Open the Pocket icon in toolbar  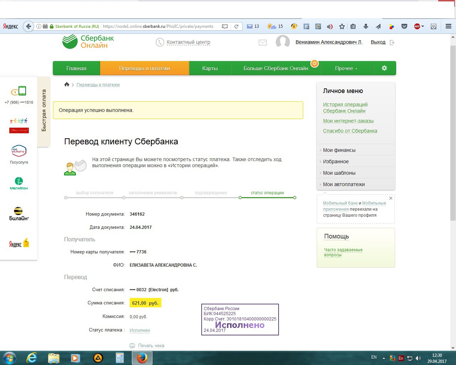click(x=404, y=26)
